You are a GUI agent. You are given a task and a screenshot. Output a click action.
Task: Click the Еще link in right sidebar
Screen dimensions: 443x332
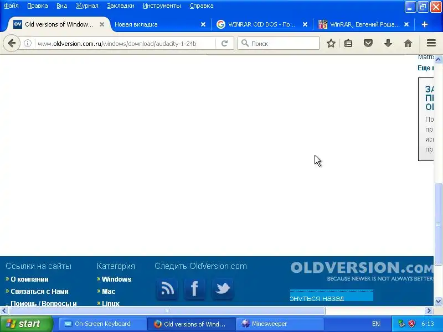tap(425, 68)
